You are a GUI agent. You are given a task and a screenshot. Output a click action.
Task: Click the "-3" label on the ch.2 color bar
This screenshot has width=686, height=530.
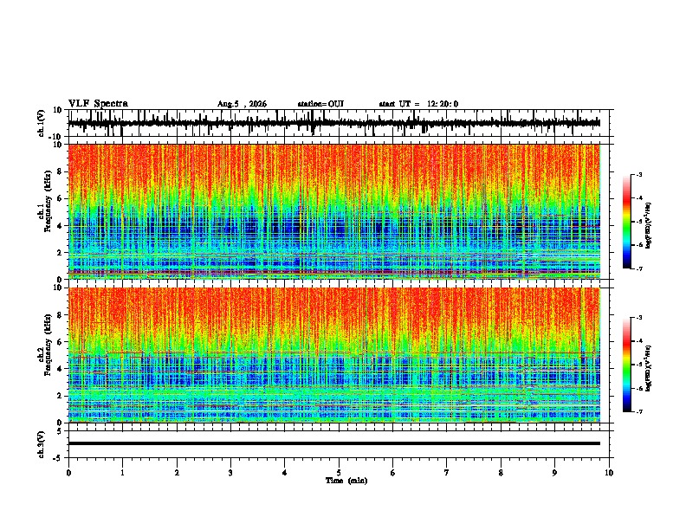(x=639, y=318)
